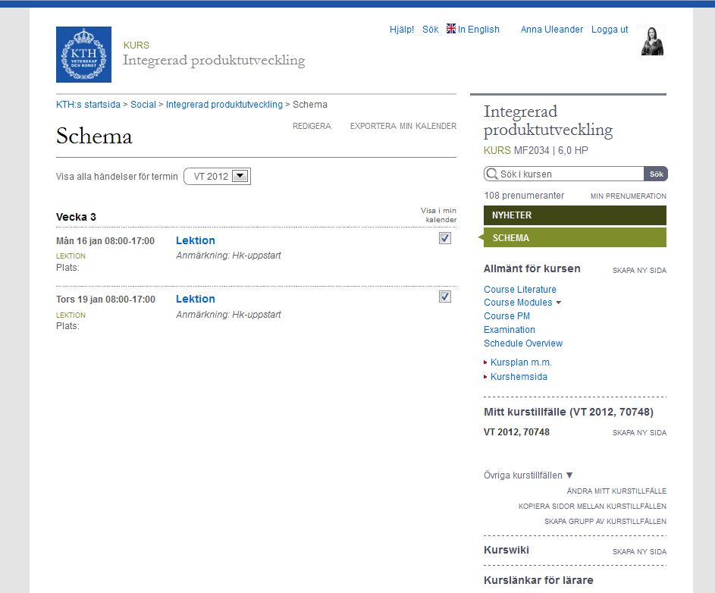
Task: Open the Nyheter tab in sidebar
Action: pyautogui.click(x=575, y=215)
